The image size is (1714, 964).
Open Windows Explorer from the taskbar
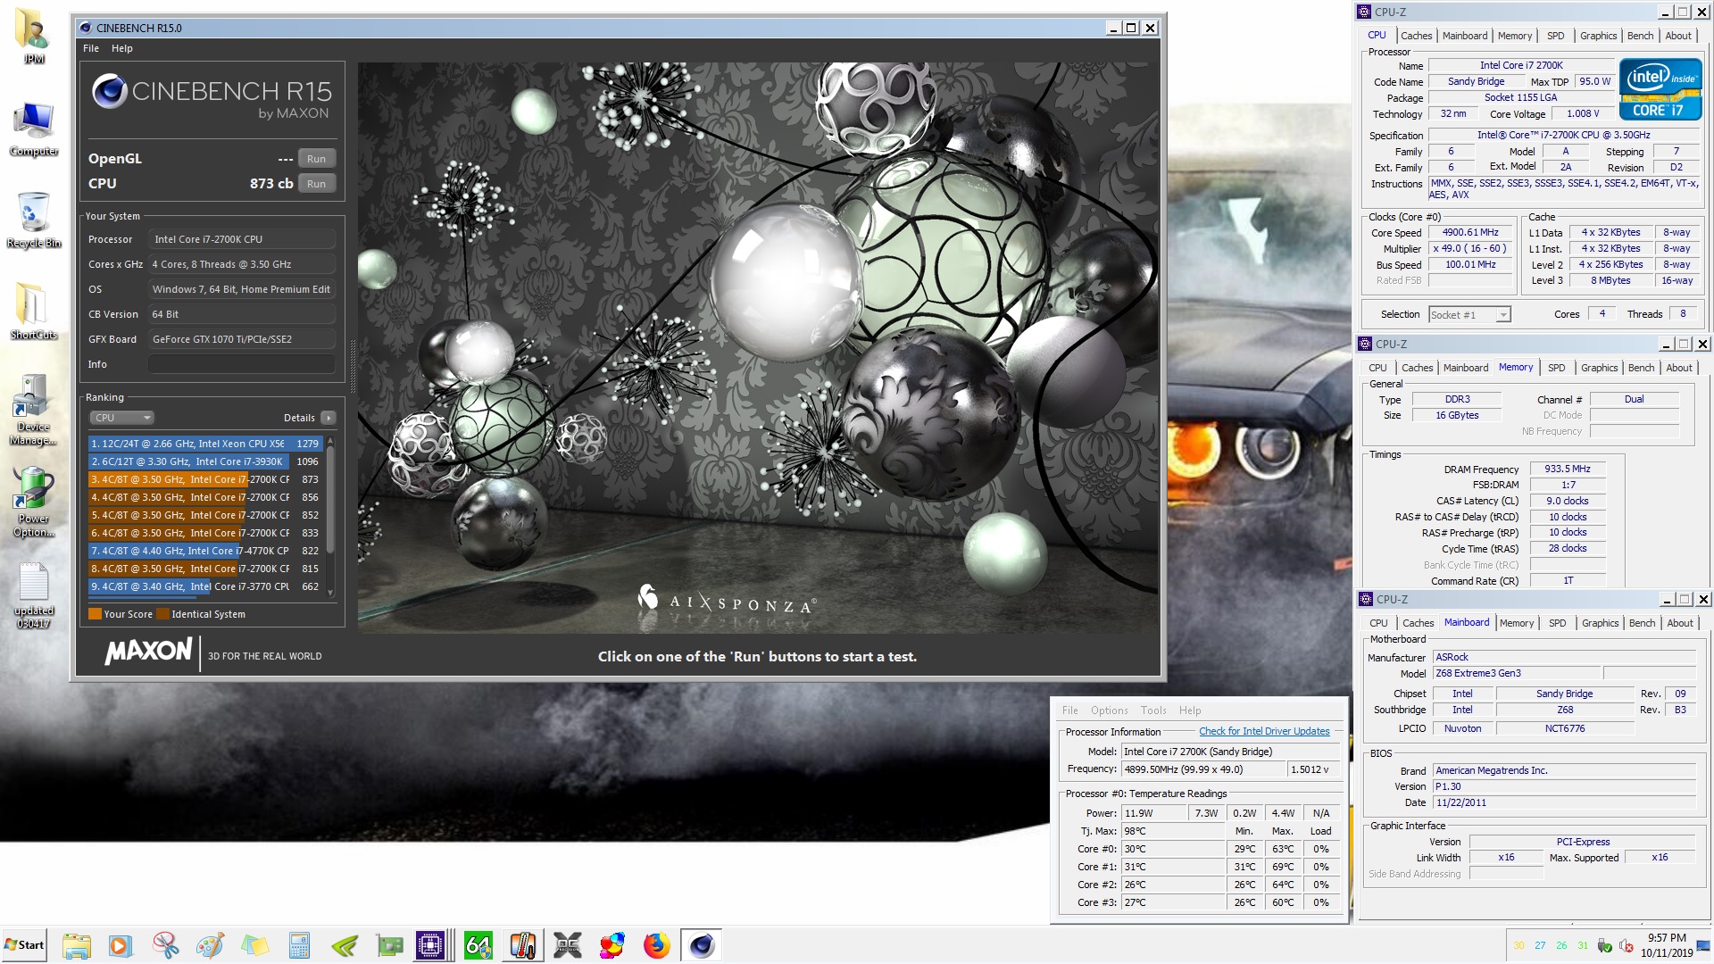[x=77, y=945]
